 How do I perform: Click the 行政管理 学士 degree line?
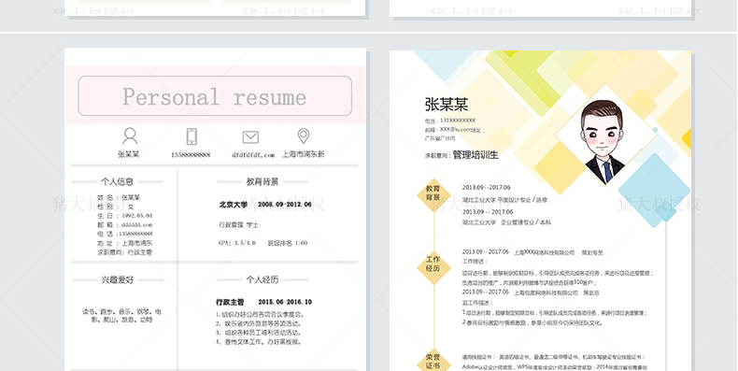click(238, 225)
